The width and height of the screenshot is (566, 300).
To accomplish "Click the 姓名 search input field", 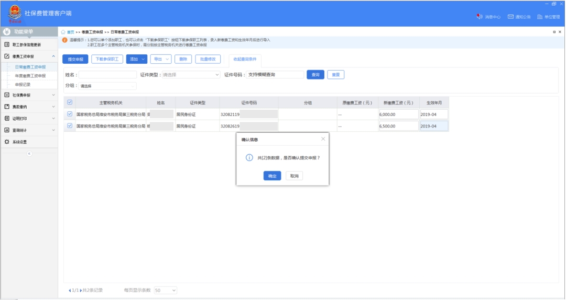I will (107, 75).
